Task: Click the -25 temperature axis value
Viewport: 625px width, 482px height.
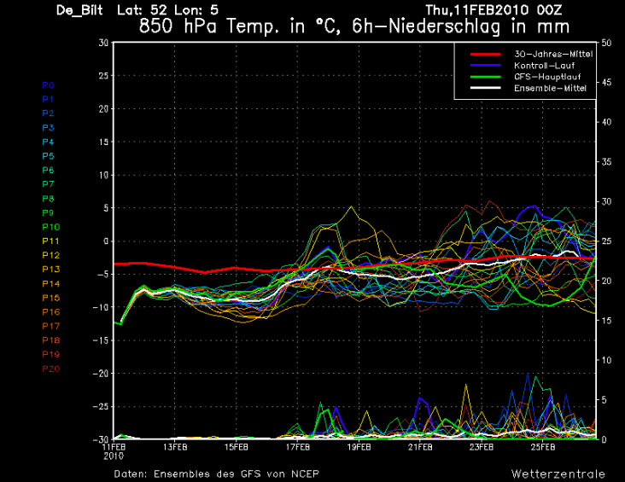Action: pyautogui.click(x=101, y=407)
